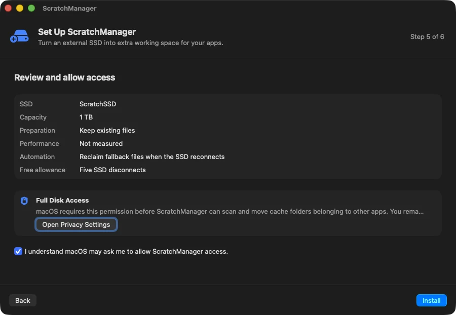This screenshot has height=315, width=456.
Task: Click the Full Disk Access shield icon
Action: [x=24, y=201]
